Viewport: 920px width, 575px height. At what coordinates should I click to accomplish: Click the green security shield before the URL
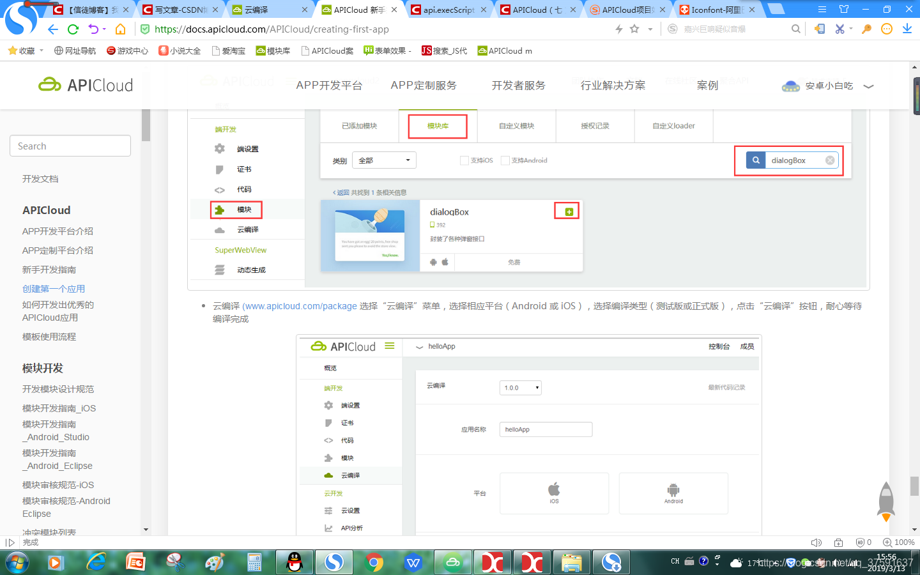(145, 29)
